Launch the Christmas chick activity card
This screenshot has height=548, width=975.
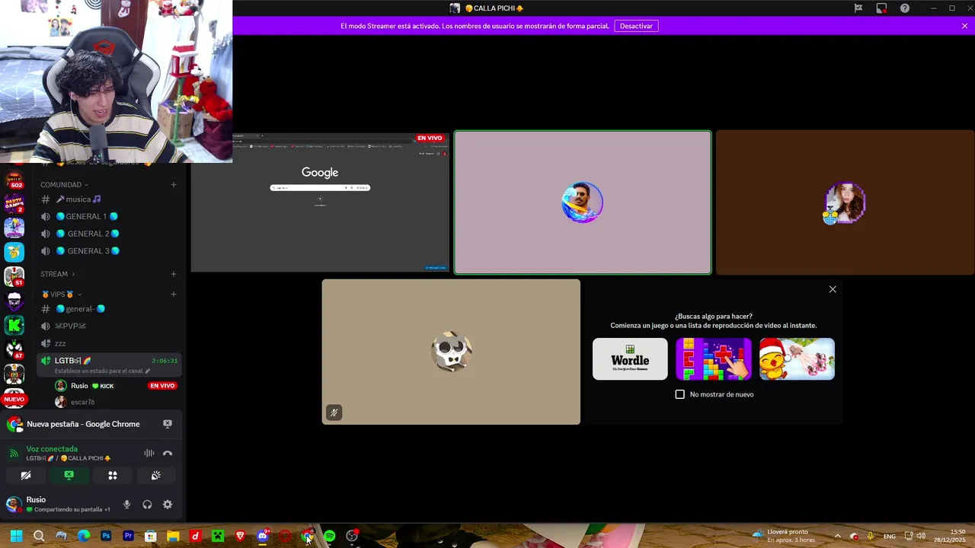coord(797,358)
